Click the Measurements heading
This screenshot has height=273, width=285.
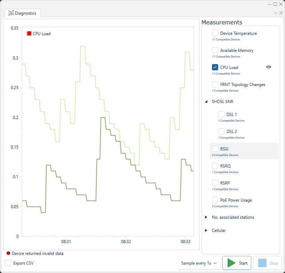(222, 22)
